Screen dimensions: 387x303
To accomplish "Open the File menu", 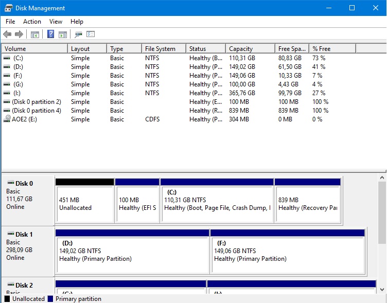I will [x=10, y=22].
